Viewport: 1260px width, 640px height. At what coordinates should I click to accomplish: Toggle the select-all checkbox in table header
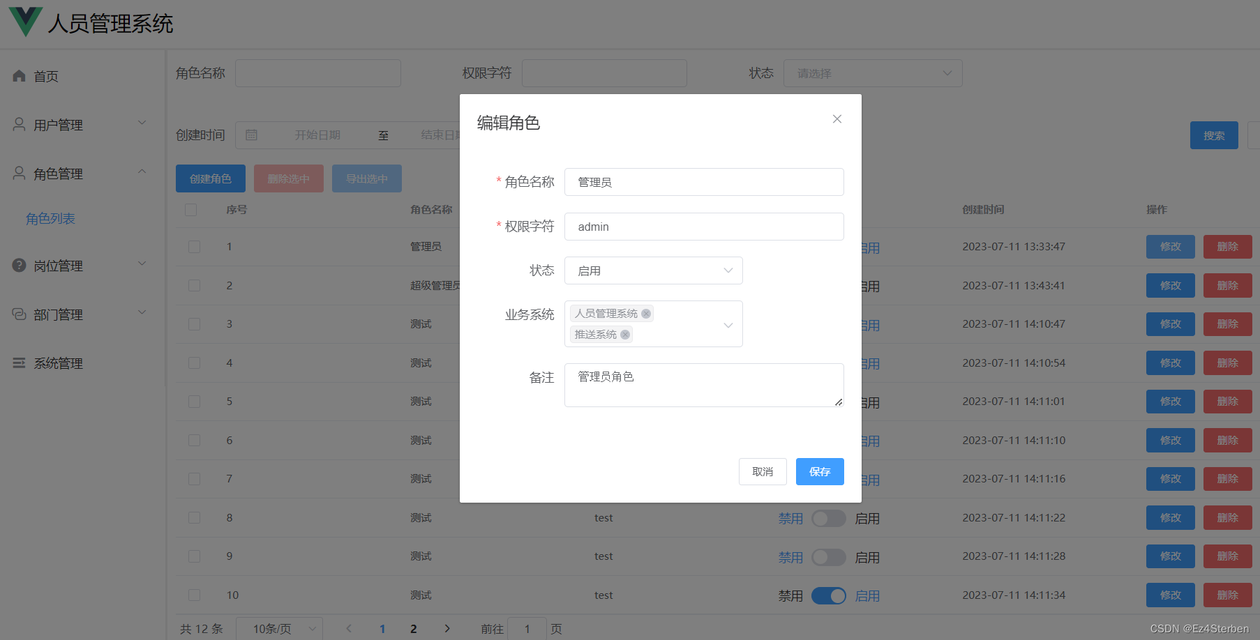pyautogui.click(x=190, y=210)
